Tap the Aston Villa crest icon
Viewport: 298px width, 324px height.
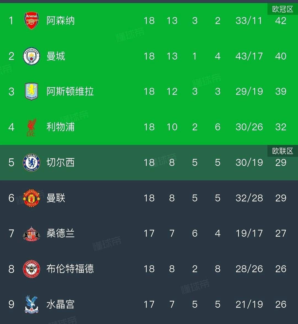click(x=31, y=92)
